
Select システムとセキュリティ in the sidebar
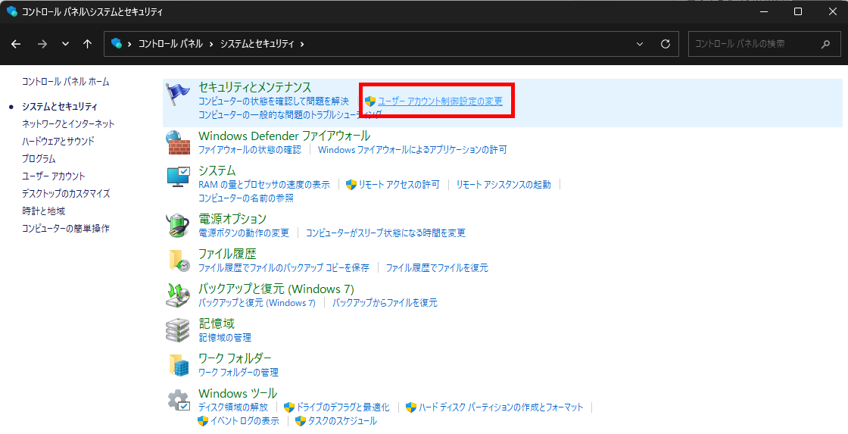click(60, 107)
